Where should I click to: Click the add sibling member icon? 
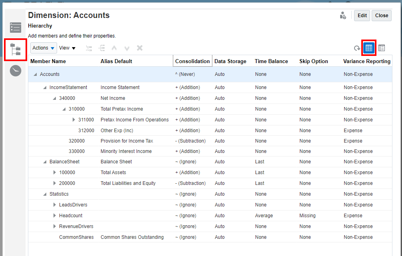tap(102, 48)
